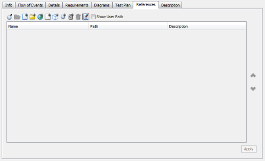Viewport: 265px width, 161px height.
Task: Select the Requirements tab
Action: (x=77, y=5)
